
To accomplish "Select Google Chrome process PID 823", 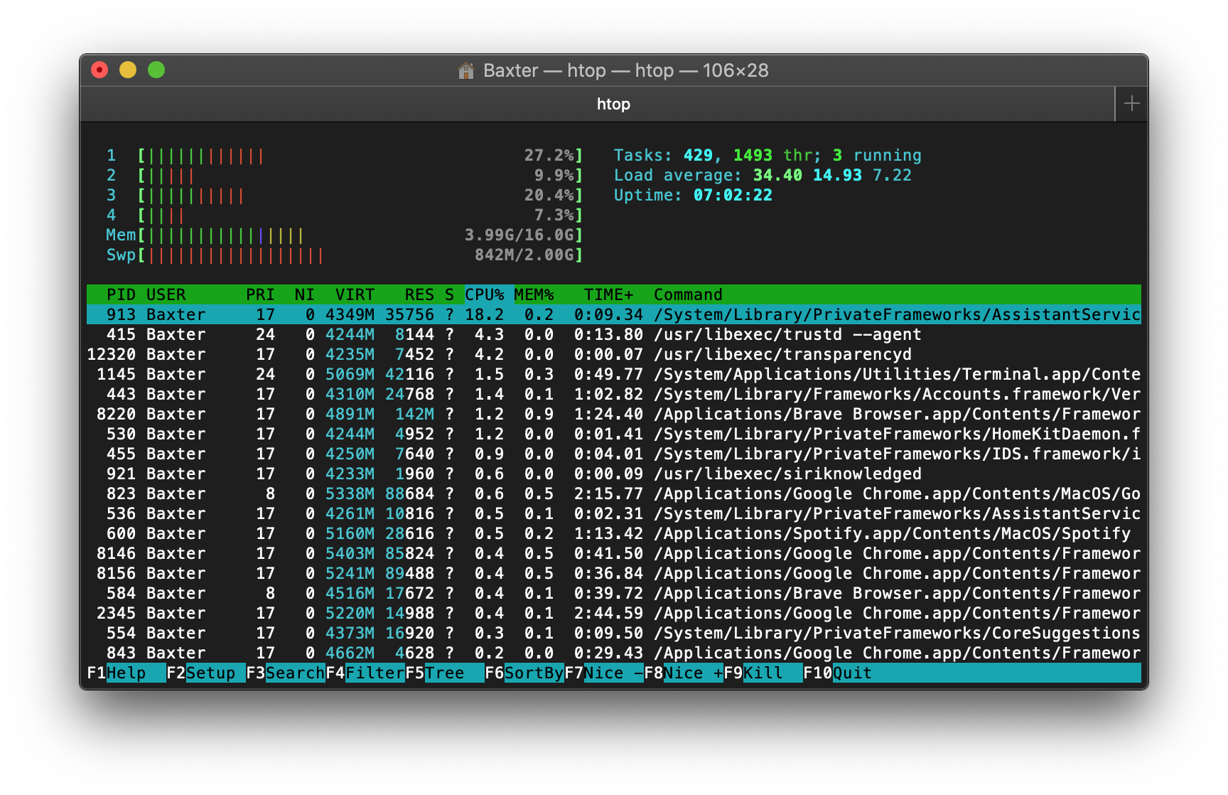I will 614,493.
